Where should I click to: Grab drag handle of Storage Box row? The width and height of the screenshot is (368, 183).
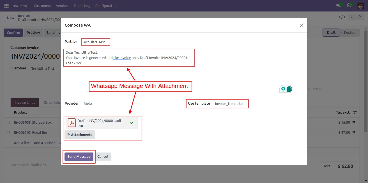[x=8, y=122]
